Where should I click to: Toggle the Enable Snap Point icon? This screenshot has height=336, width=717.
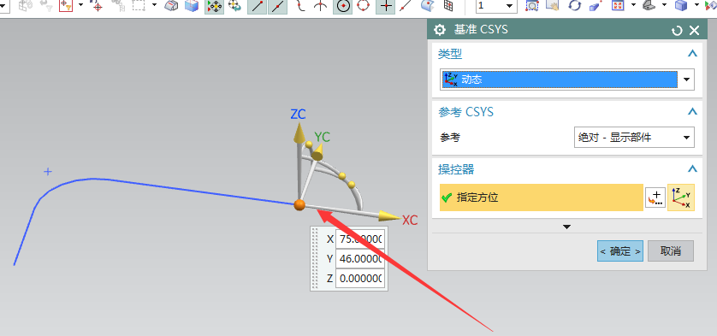(214, 6)
